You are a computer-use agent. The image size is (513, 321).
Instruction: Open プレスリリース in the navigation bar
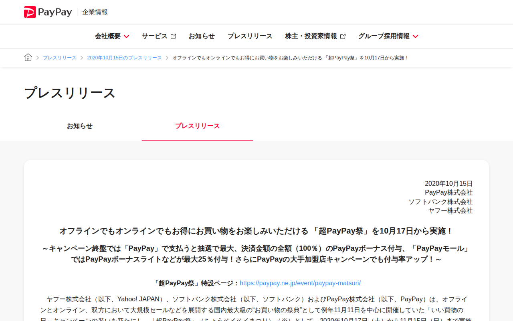pyautogui.click(x=250, y=36)
